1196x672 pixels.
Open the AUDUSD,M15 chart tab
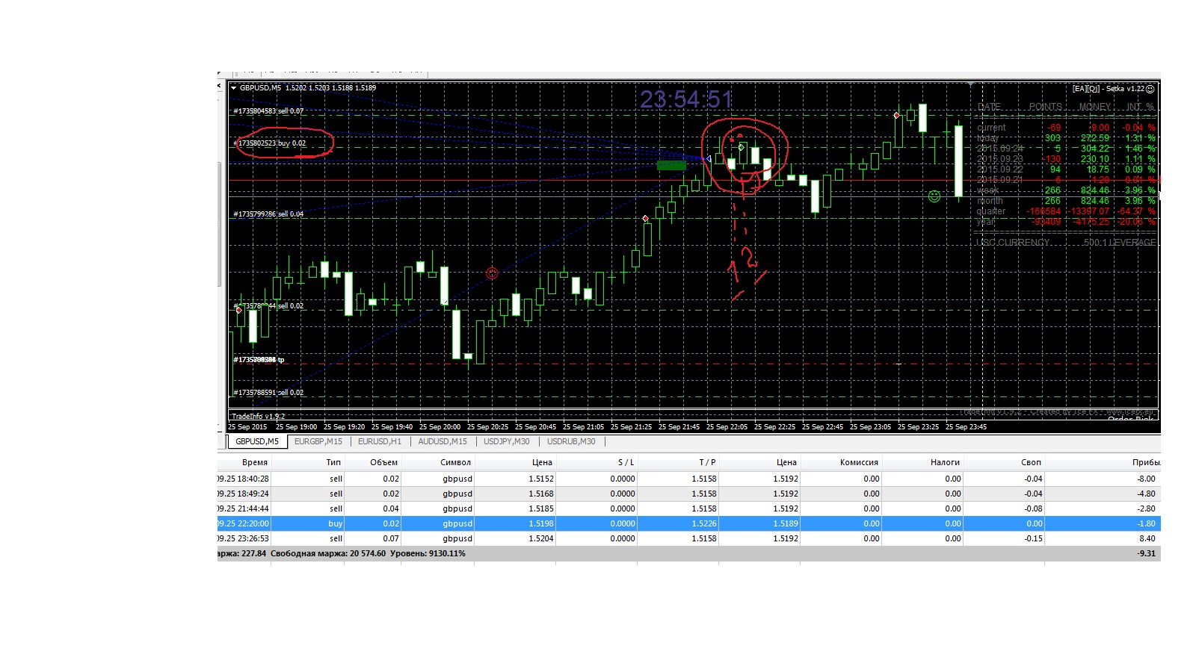coord(443,441)
